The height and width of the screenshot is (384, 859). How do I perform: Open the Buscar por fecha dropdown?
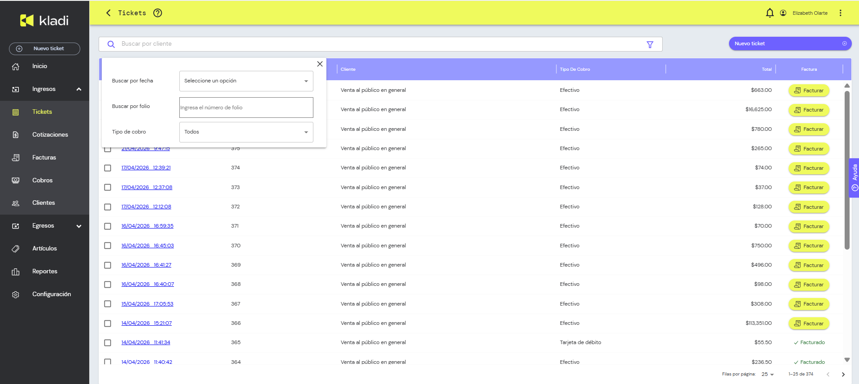246,81
